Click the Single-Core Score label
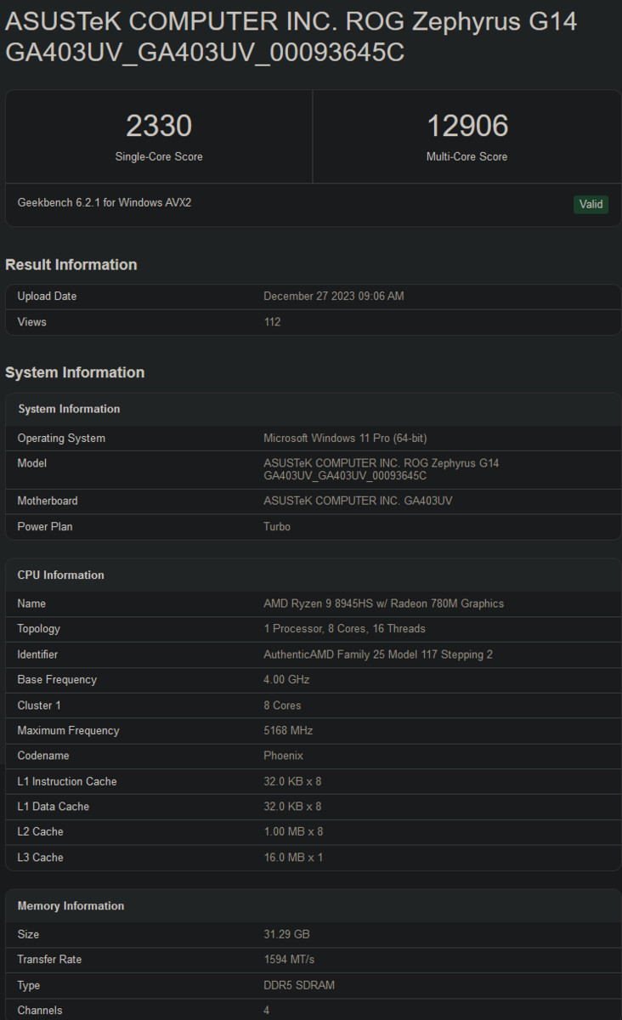This screenshot has height=1020, width=622. pyautogui.click(x=159, y=157)
